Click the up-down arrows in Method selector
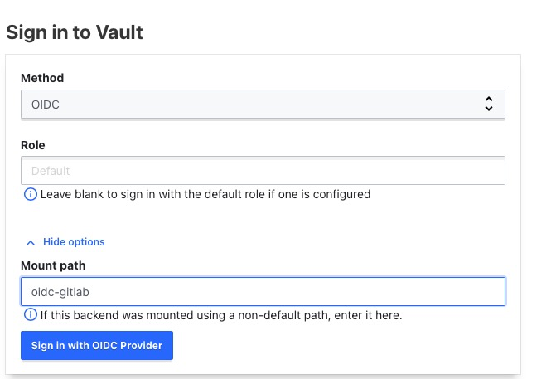Image resolution: width=551 pixels, height=379 pixels. pyautogui.click(x=489, y=104)
